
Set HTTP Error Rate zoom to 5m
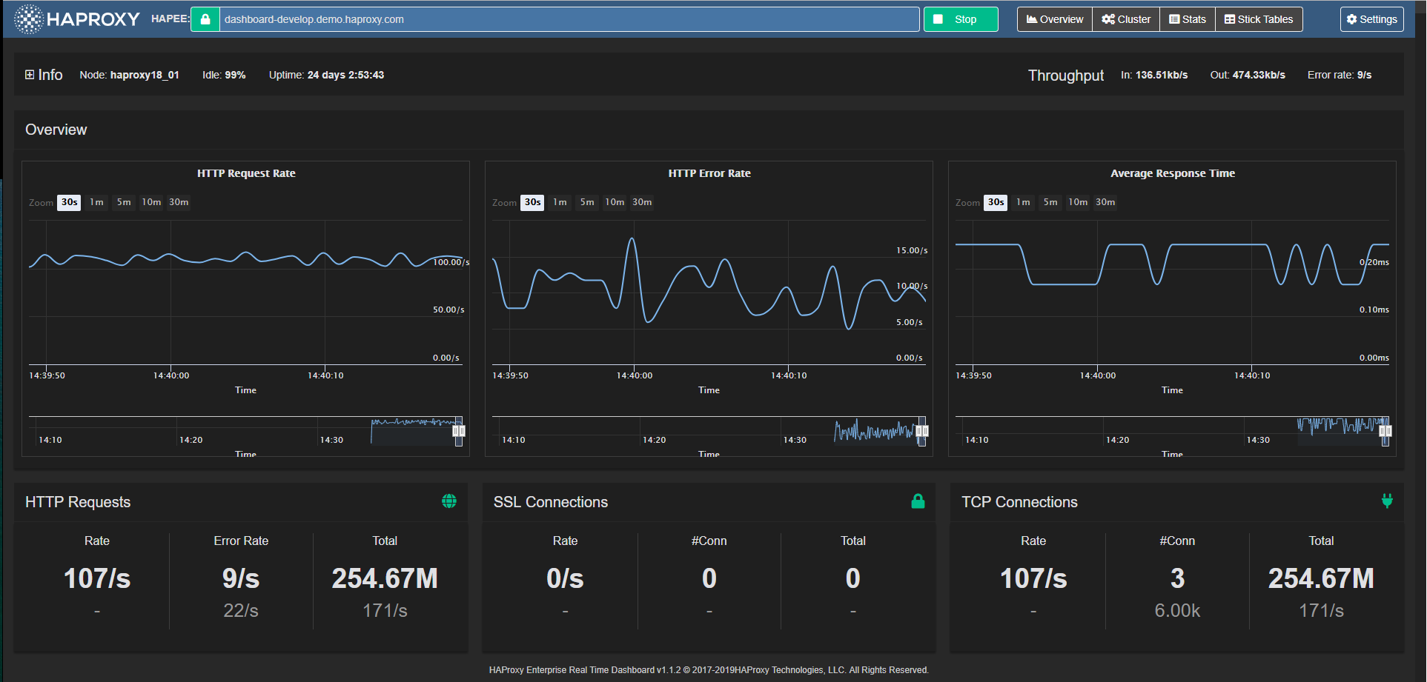tap(587, 202)
